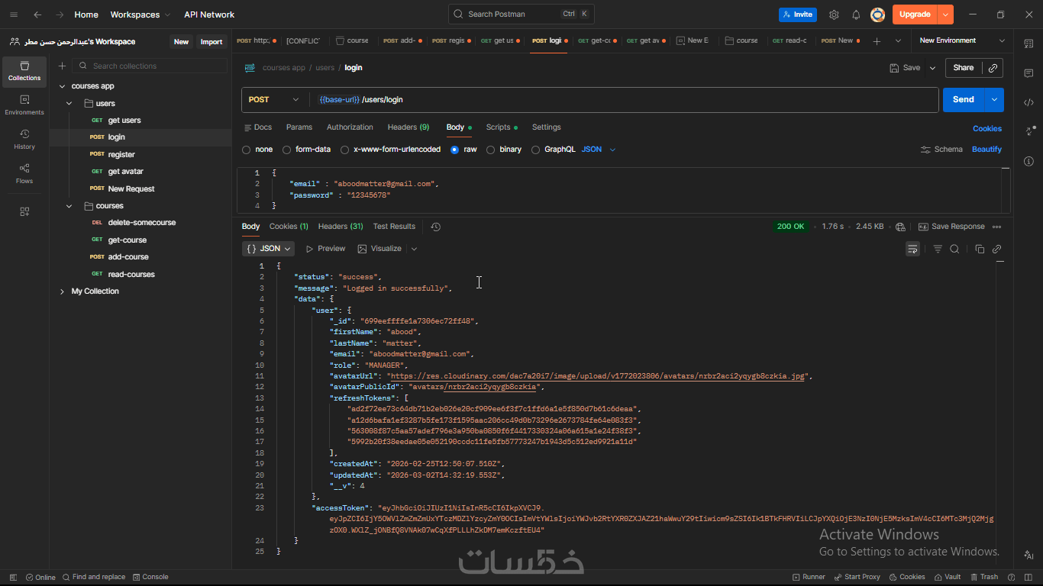Click the configure sidebar grid icon
The image size is (1043, 586).
click(24, 211)
